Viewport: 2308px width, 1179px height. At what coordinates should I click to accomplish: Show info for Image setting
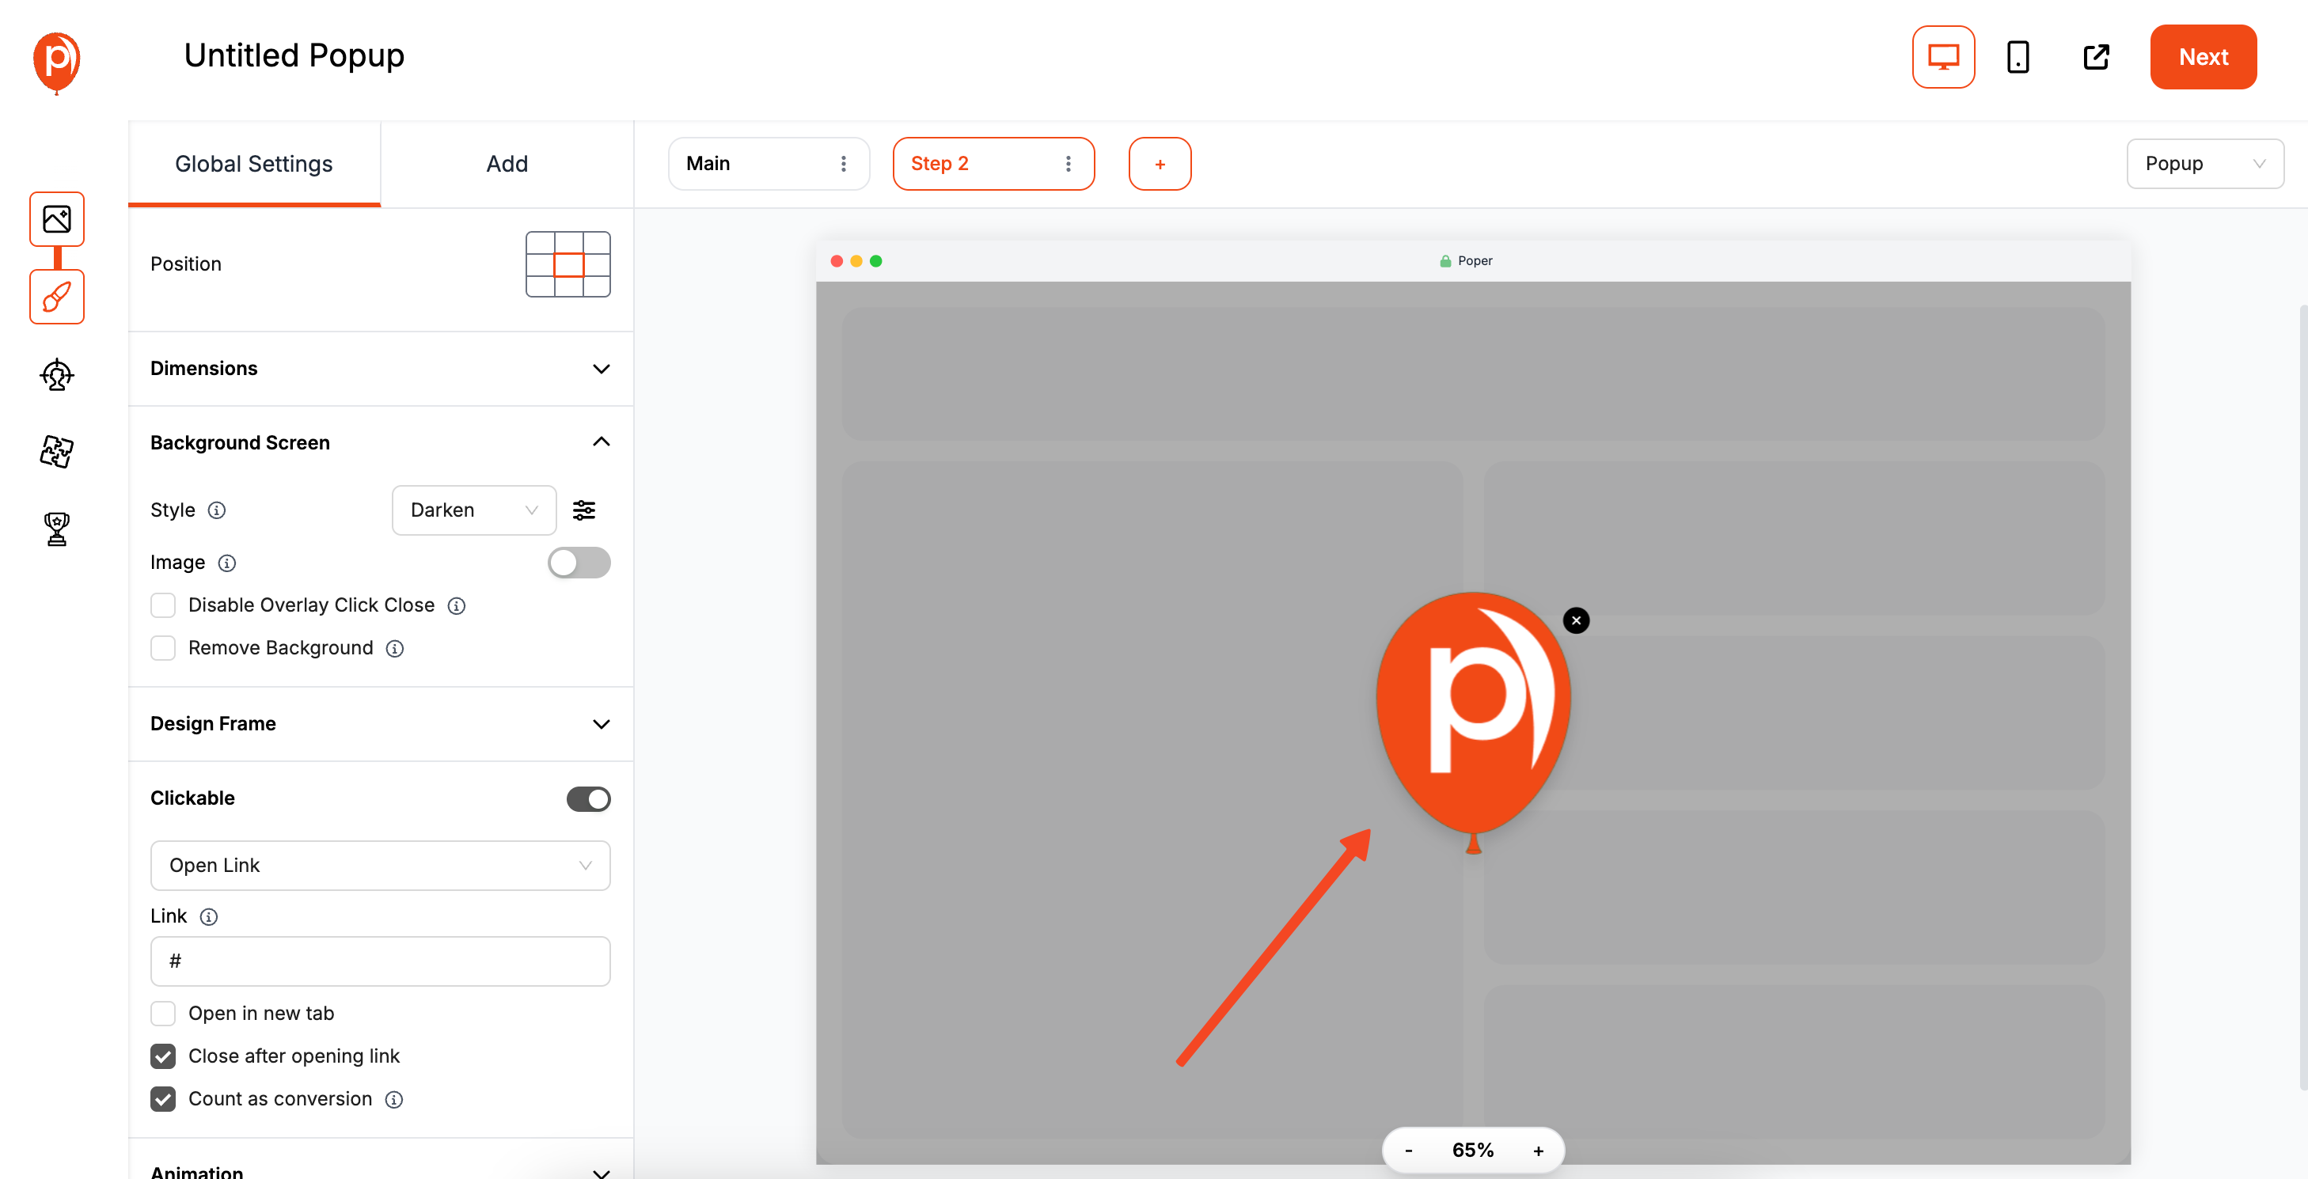[226, 563]
